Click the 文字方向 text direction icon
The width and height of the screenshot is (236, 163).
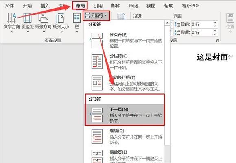click(x=11, y=18)
